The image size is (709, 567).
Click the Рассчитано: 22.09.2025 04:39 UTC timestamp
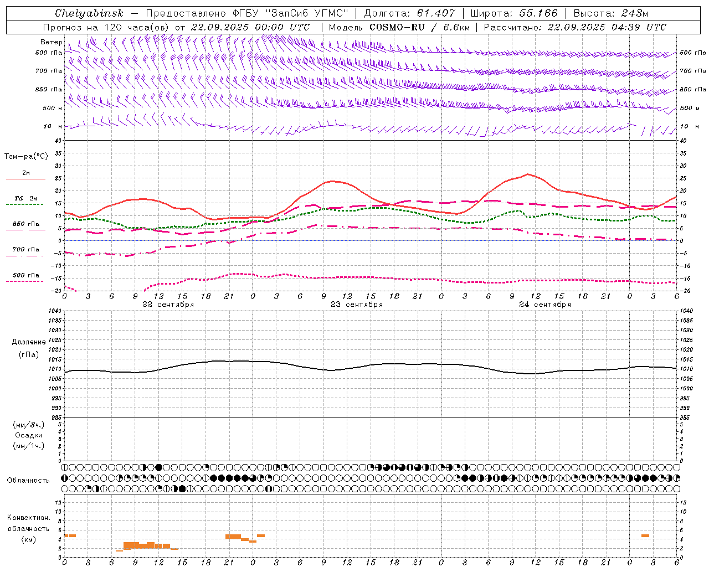(x=575, y=27)
